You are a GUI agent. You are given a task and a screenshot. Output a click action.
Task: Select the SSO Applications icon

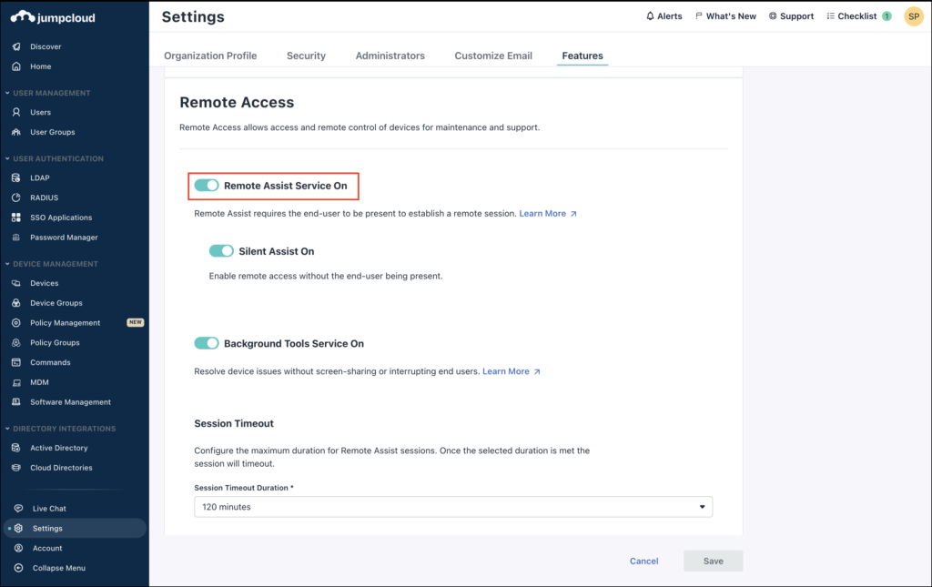(x=17, y=218)
